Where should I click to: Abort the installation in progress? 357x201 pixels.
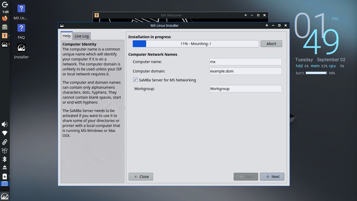(x=271, y=44)
